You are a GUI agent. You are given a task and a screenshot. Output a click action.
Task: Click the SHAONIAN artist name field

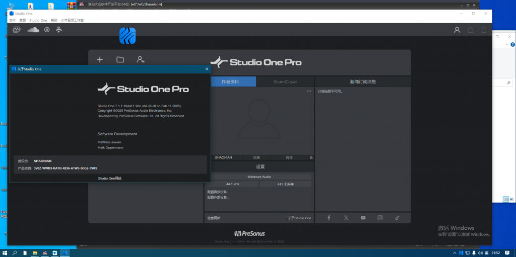click(x=223, y=157)
